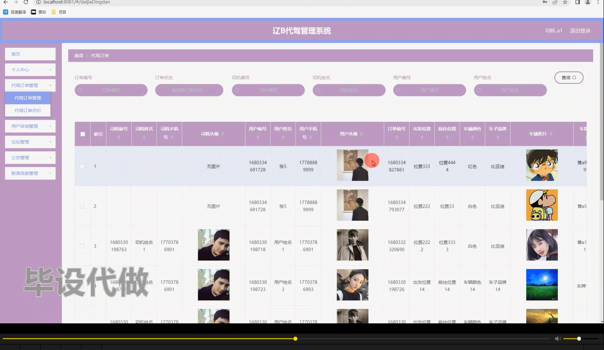The image size is (604, 350).
Task: Expand the 个人中心 sidebar menu
Action: point(30,70)
